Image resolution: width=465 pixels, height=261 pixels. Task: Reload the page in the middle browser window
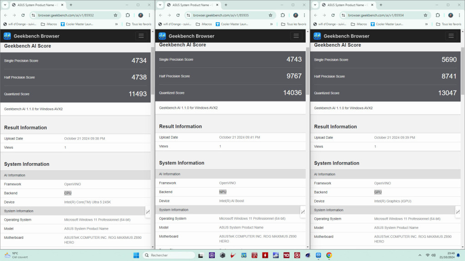pyautogui.click(x=178, y=15)
